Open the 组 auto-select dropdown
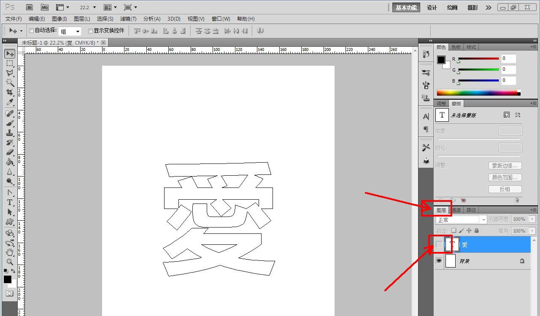The width and height of the screenshot is (540, 316). [x=70, y=32]
